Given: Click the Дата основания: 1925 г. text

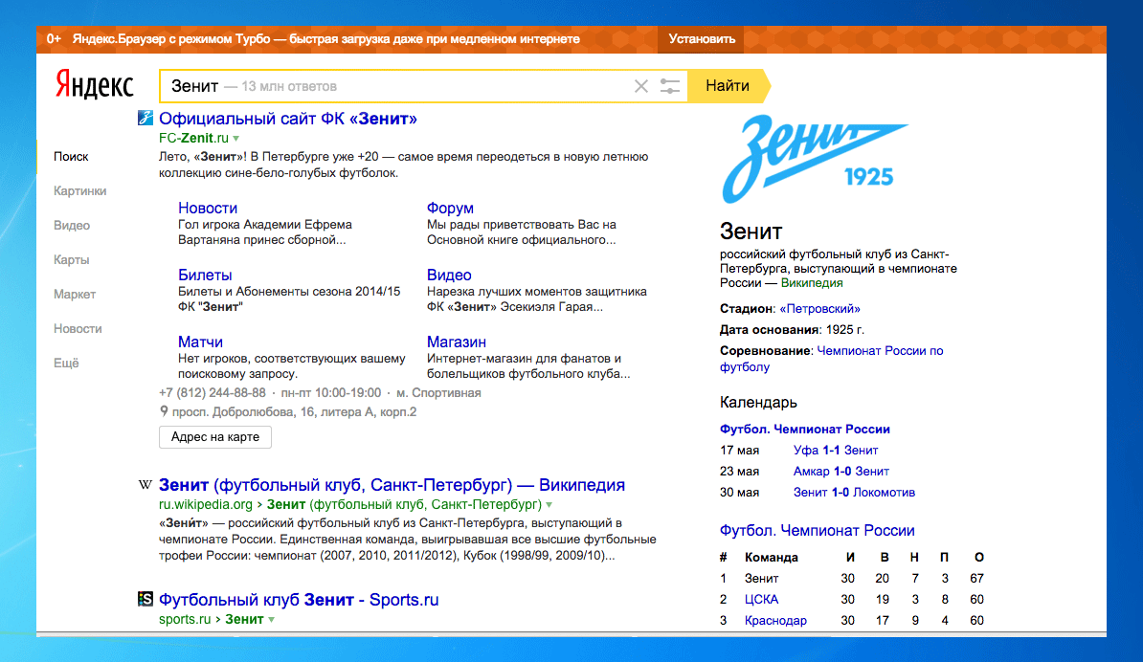Looking at the screenshot, I should [792, 330].
